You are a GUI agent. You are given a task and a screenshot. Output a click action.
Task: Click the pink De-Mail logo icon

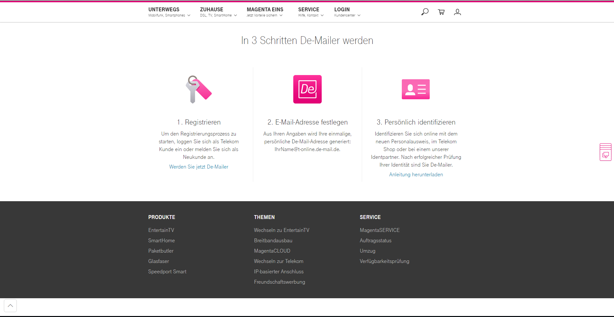point(307,89)
